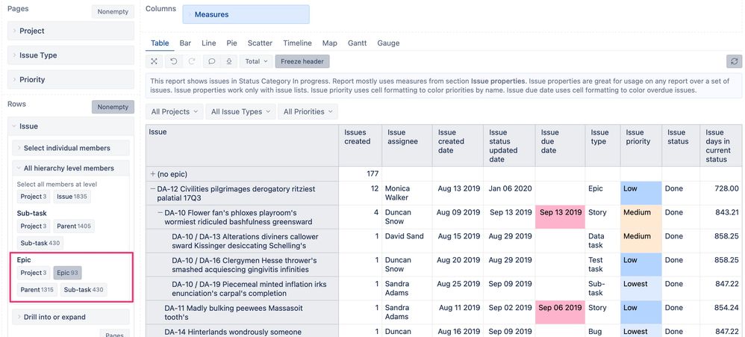The image size is (745, 337).
Task: Click the Data task issue type cell
Action: tap(602, 241)
